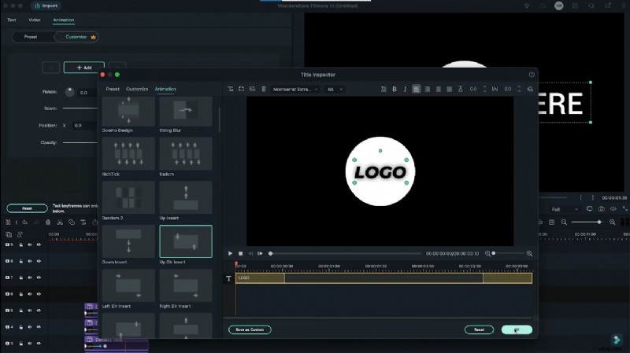Toggle visibility eye of track 3

click(39, 344)
